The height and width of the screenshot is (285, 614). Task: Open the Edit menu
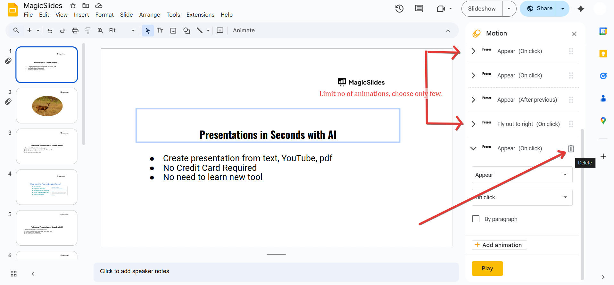44,15
